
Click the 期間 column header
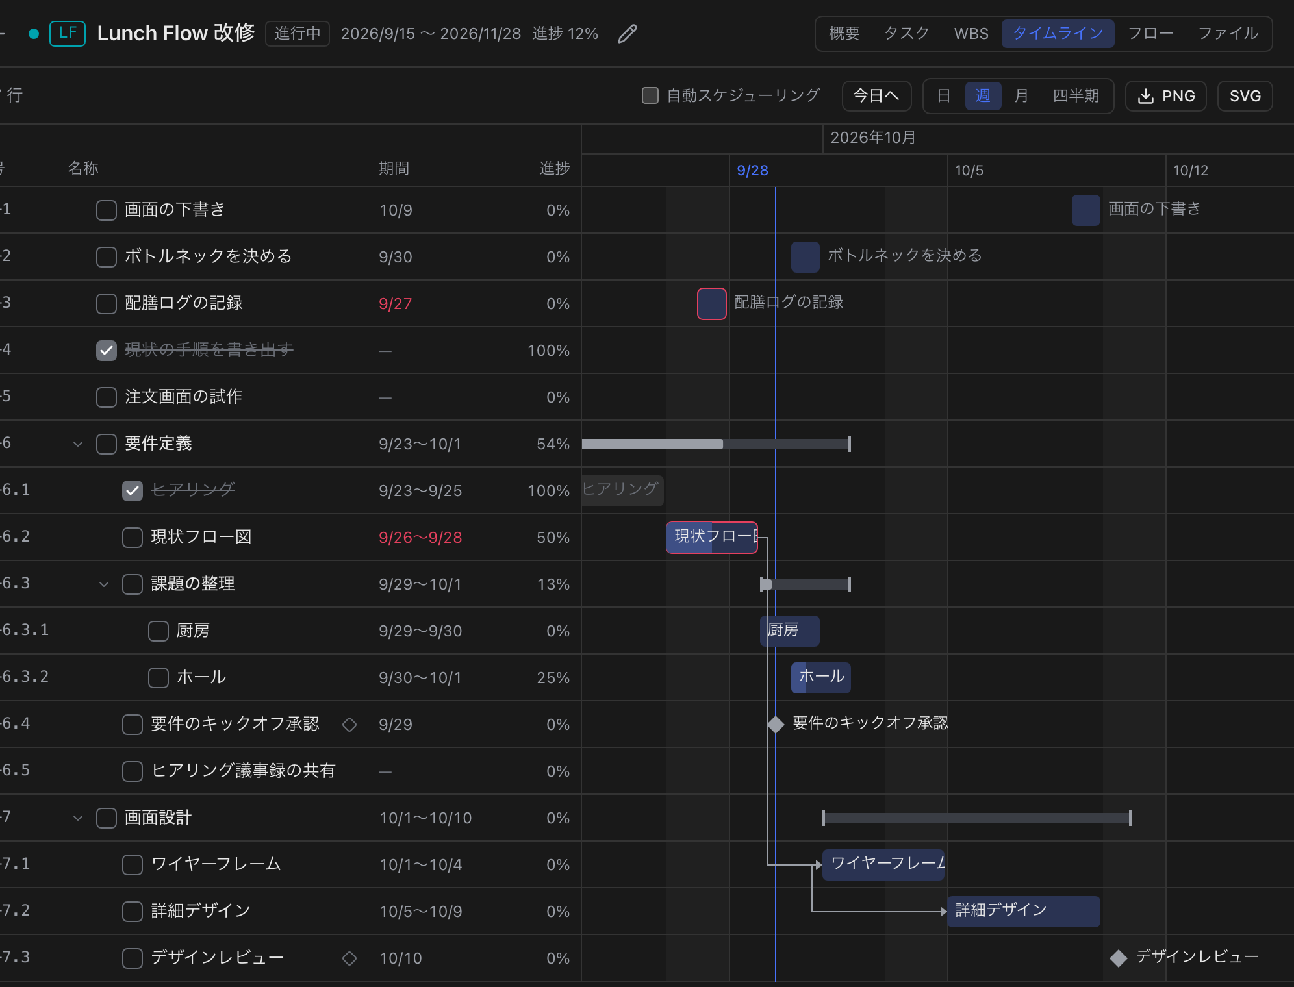point(394,169)
